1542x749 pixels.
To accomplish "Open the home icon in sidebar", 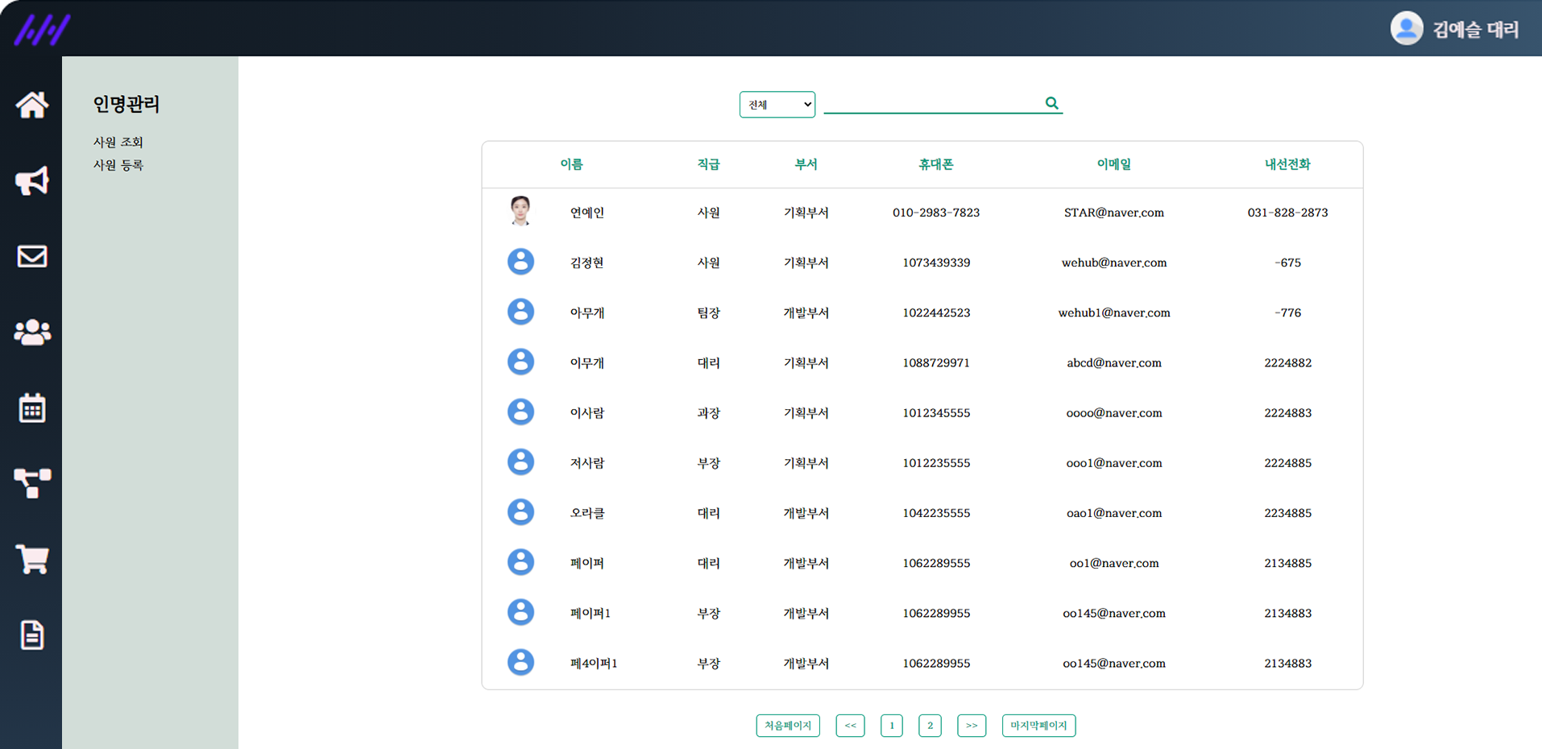I will tap(32, 105).
